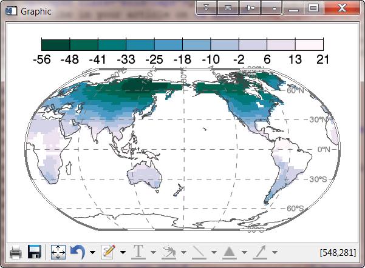Click on Madagascar in the map

click(x=69, y=169)
